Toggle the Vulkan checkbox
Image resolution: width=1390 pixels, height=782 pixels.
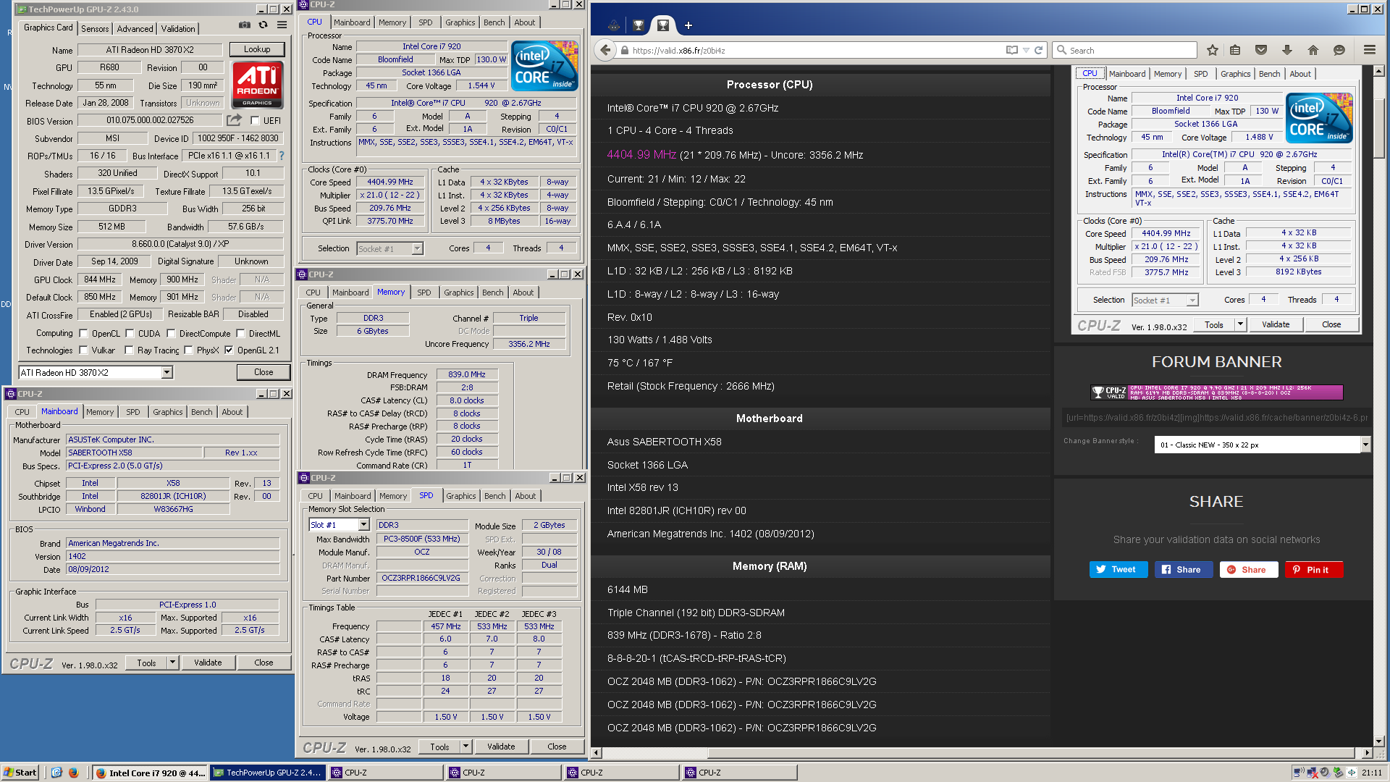pyautogui.click(x=83, y=350)
